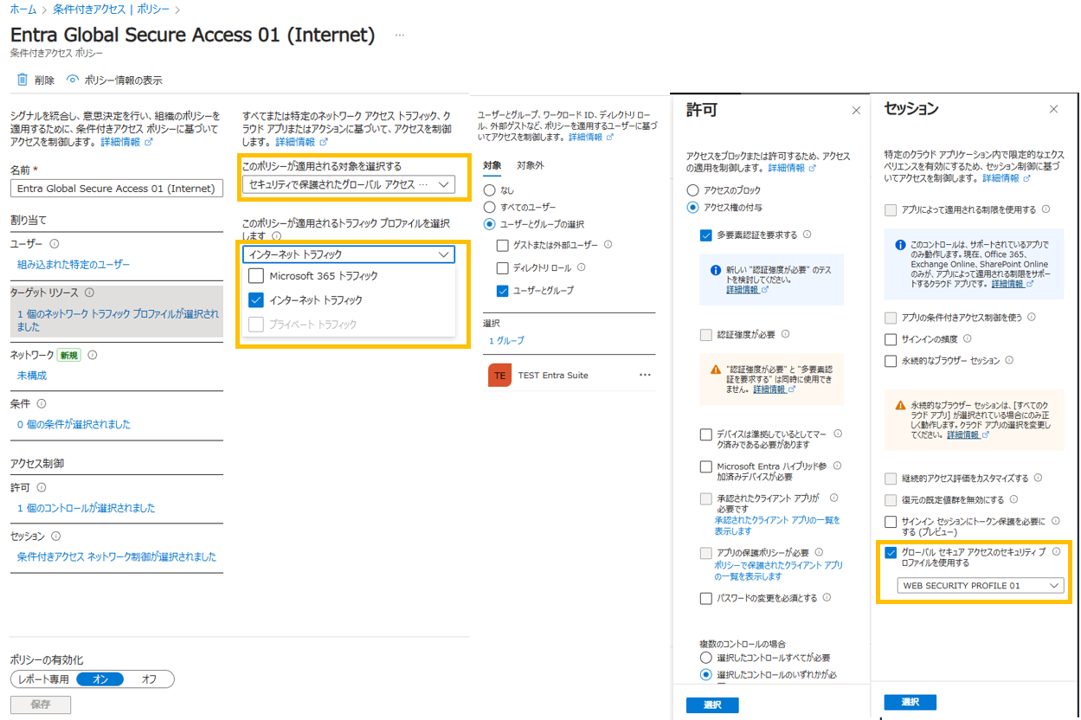Check the Microsoft 365 トラフィック checkbox

coord(255,276)
